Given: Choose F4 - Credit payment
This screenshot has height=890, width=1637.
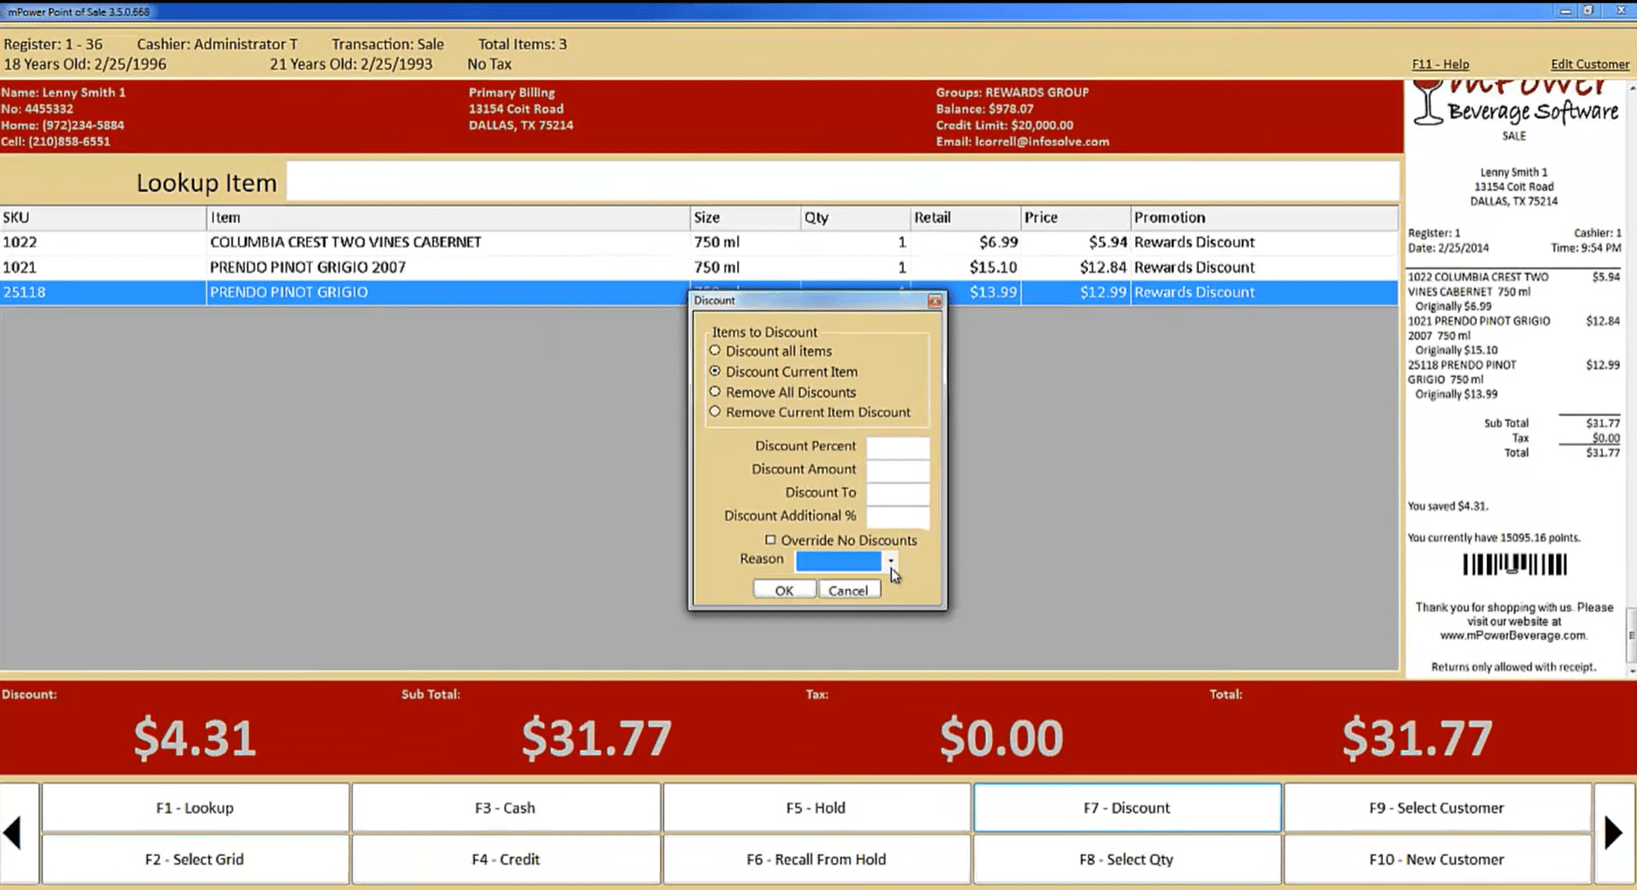Looking at the screenshot, I should tap(505, 859).
